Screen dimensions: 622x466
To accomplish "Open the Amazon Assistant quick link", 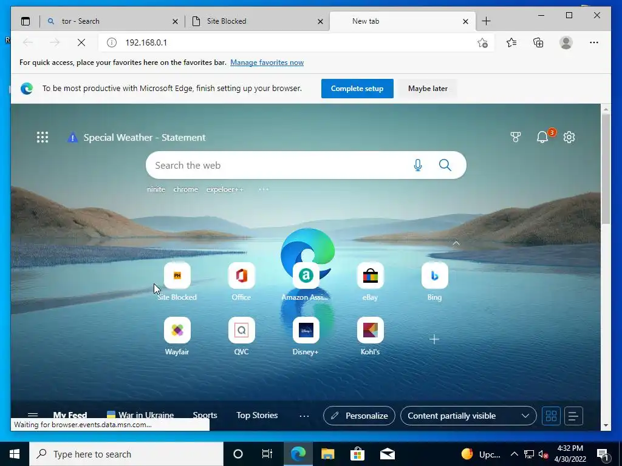I will (x=306, y=282).
